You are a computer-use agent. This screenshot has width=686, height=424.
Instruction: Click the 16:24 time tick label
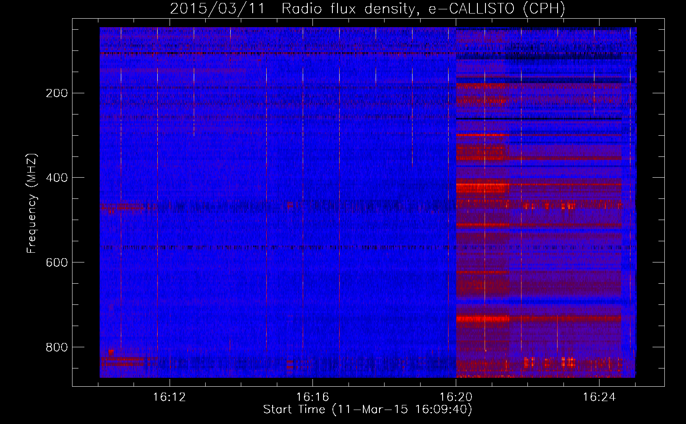click(599, 397)
